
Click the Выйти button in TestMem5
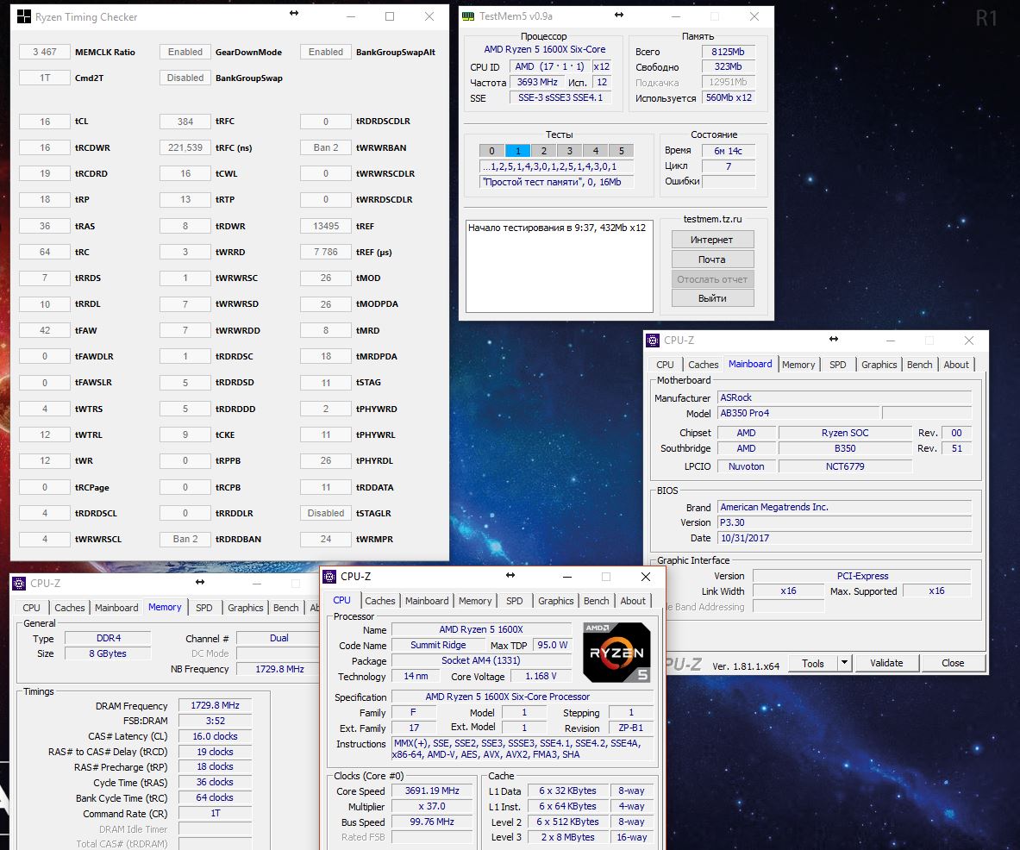pyautogui.click(x=712, y=298)
